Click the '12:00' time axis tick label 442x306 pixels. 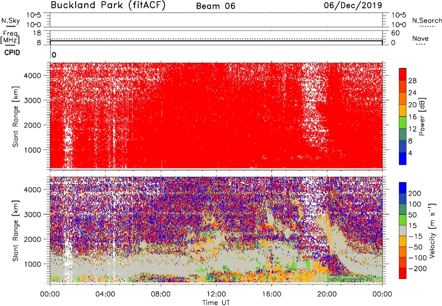(216, 294)
